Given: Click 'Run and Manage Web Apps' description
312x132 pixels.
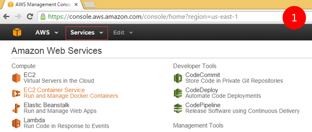Looking at the screenshot, I should (x=60, y=111).
